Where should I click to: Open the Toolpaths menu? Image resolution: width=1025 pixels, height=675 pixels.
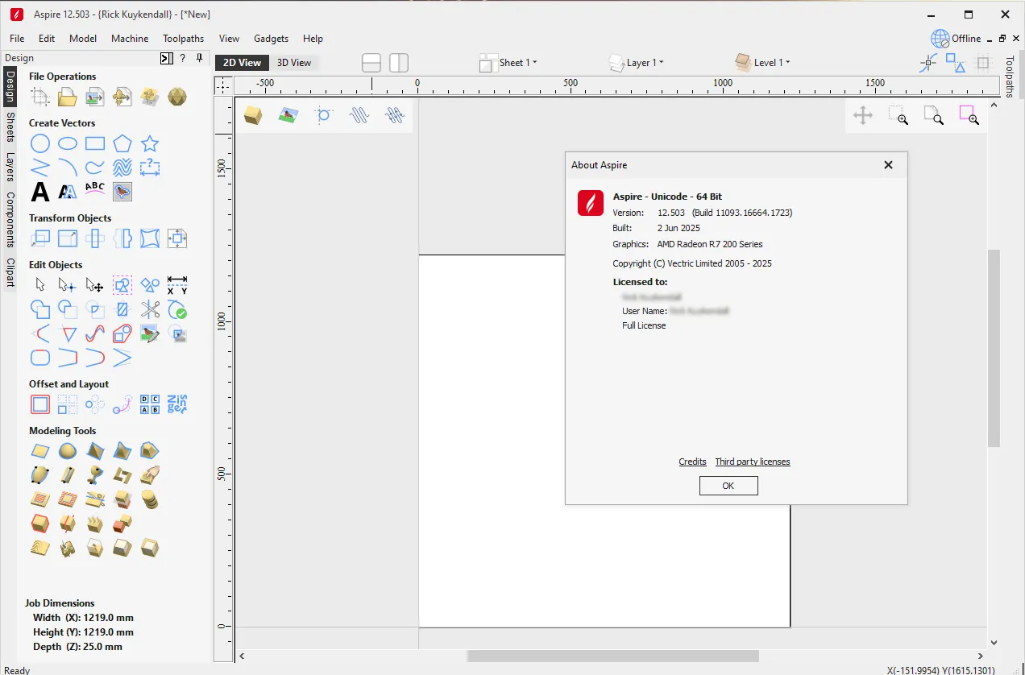coord(184,39)
